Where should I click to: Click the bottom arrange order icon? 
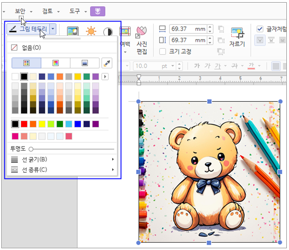(221, 51)
